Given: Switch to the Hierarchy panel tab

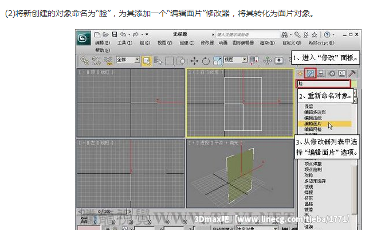Looking at the screenshot, I should 321,73.
